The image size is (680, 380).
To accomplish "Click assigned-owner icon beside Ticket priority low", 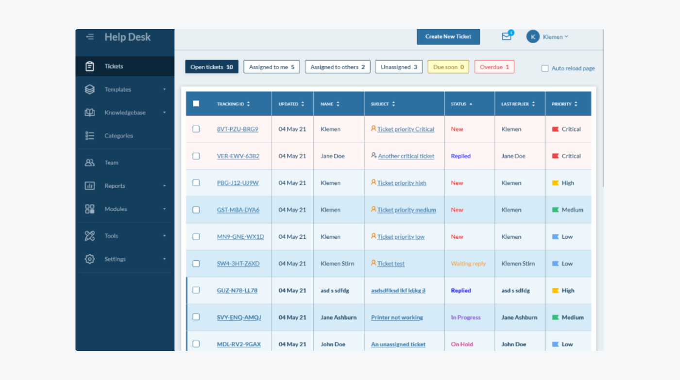I will 374,236.
